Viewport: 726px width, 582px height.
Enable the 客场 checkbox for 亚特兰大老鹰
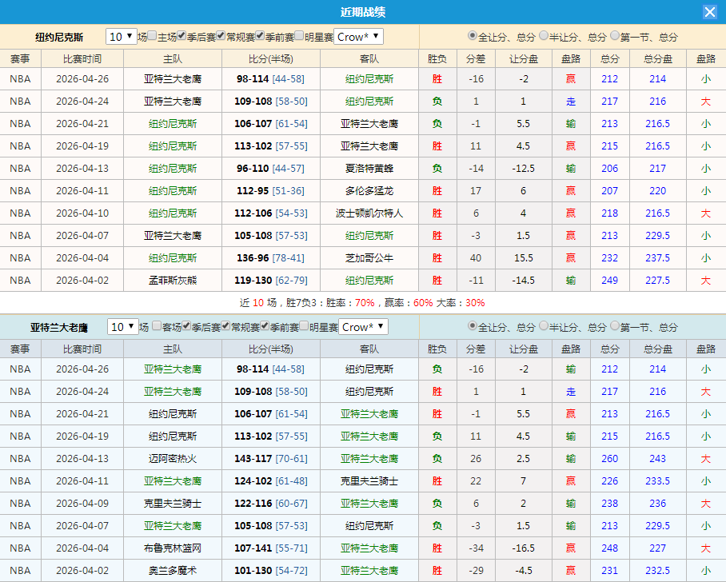click(155, 325)
